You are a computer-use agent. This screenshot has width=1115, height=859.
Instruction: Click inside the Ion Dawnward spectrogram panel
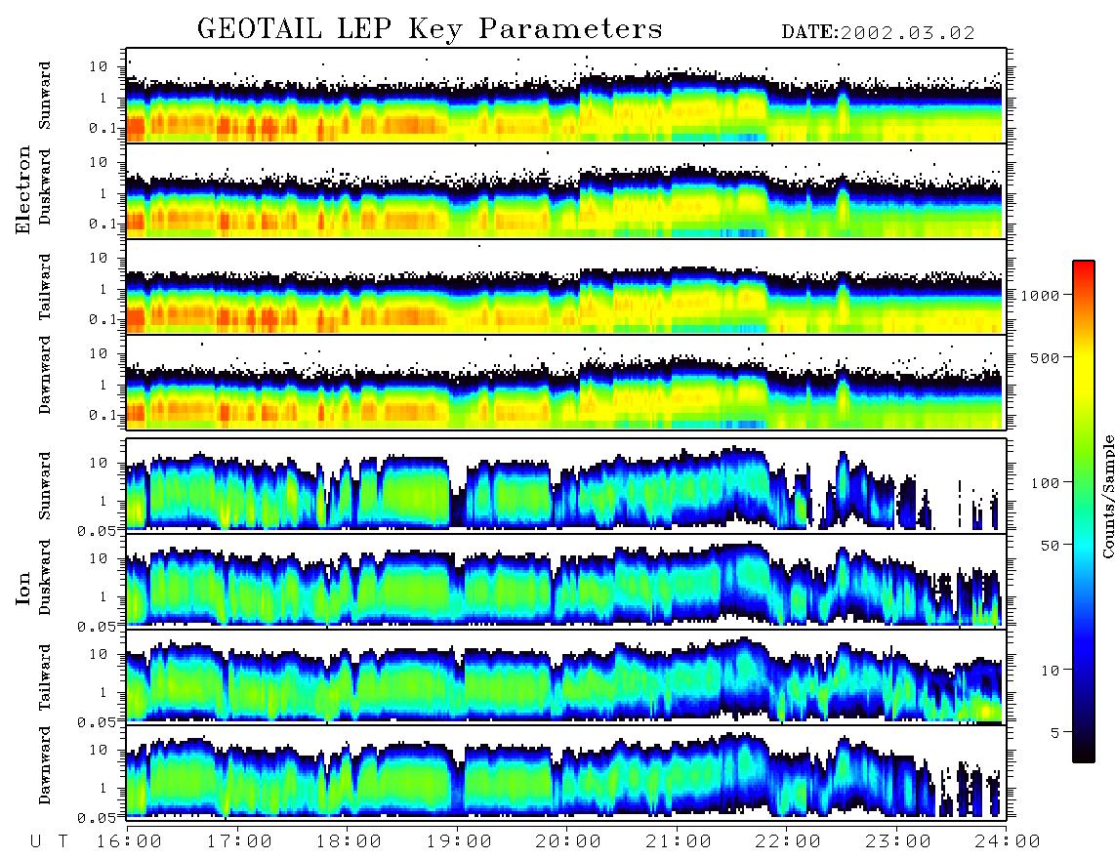click(566, 772)
